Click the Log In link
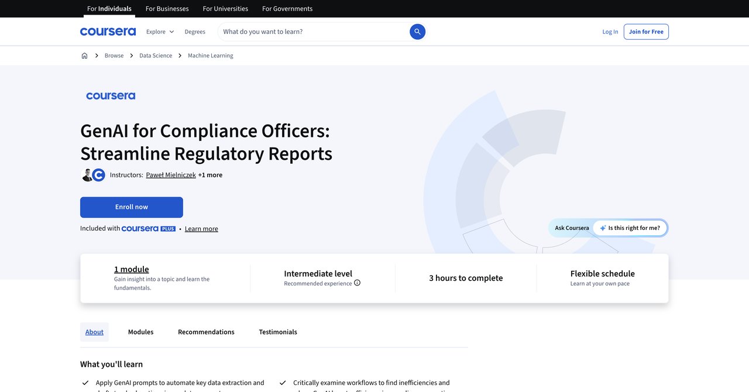Viewport: 749px width, 392px height. pos(610,32)
